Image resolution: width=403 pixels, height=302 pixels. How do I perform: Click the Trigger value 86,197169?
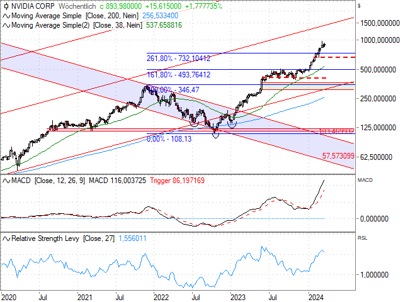click(x=188, y=181)
